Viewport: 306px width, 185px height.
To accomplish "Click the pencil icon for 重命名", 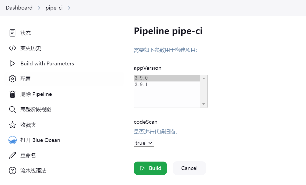I will coord(13,155).
